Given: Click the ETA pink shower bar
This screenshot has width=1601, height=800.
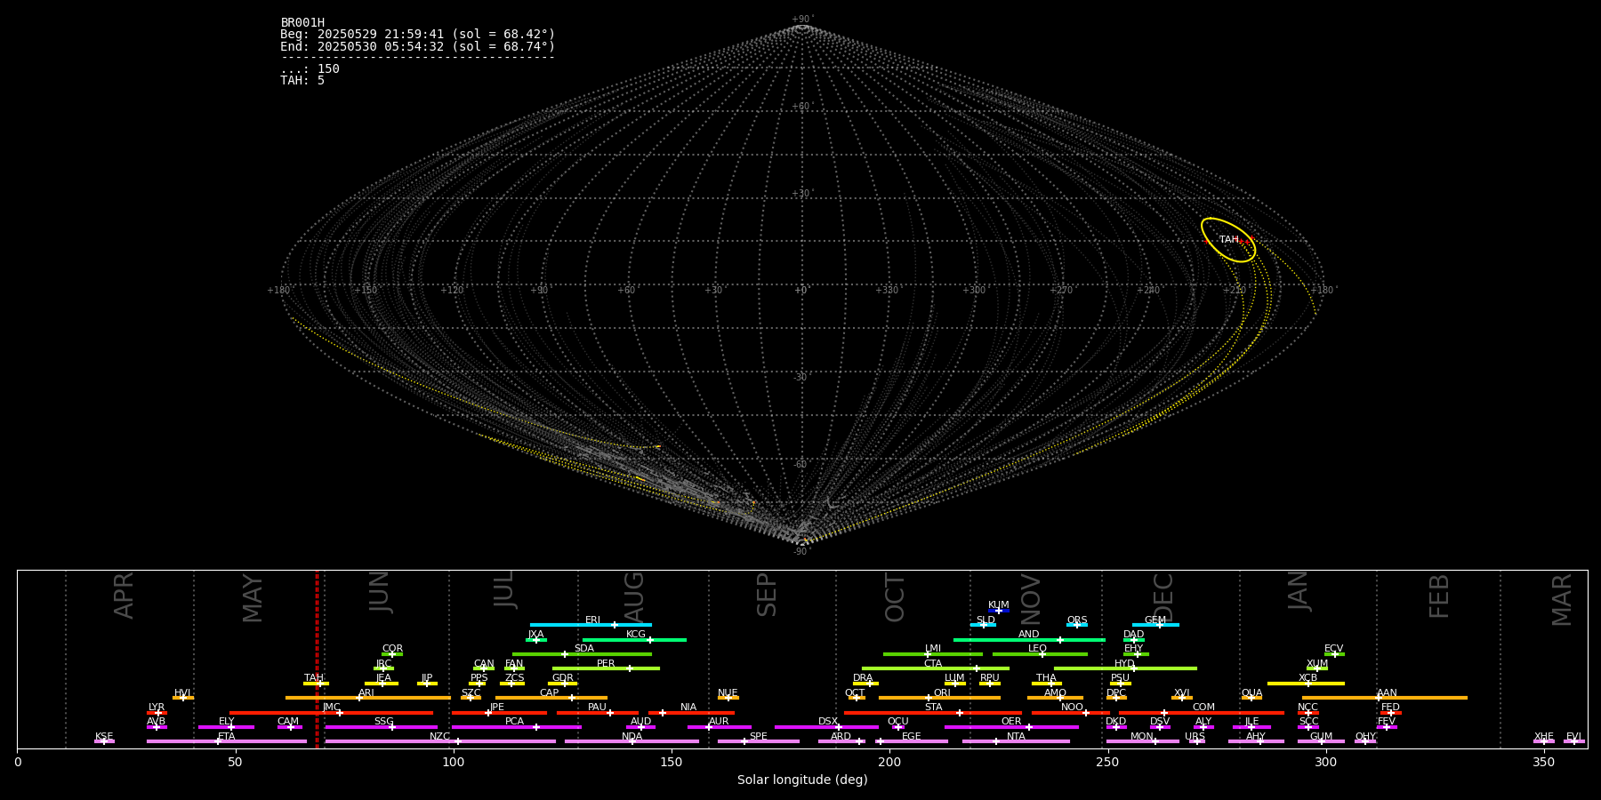Looking at the screenshot, I should (227, 741).
